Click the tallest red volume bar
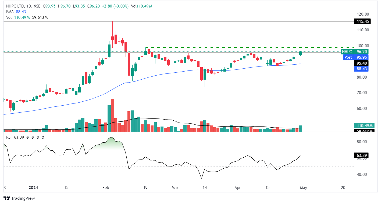Image resolution: width=381 pixels, height=204 pixels. (112, 115)
